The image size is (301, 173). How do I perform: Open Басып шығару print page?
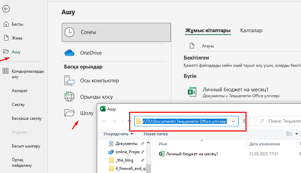(26, 146)
